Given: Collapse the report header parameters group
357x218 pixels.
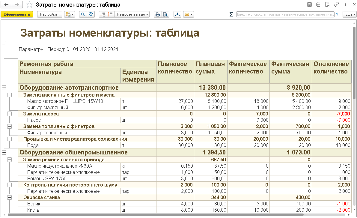Looking at the screenshot, I should click(x=4, y=43).
